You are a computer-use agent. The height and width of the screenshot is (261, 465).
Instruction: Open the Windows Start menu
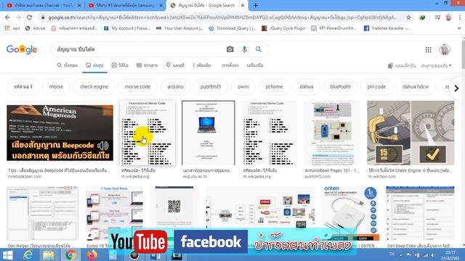click(7, 254)
